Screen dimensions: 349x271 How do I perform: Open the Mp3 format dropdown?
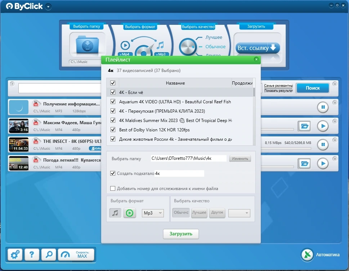153,213
